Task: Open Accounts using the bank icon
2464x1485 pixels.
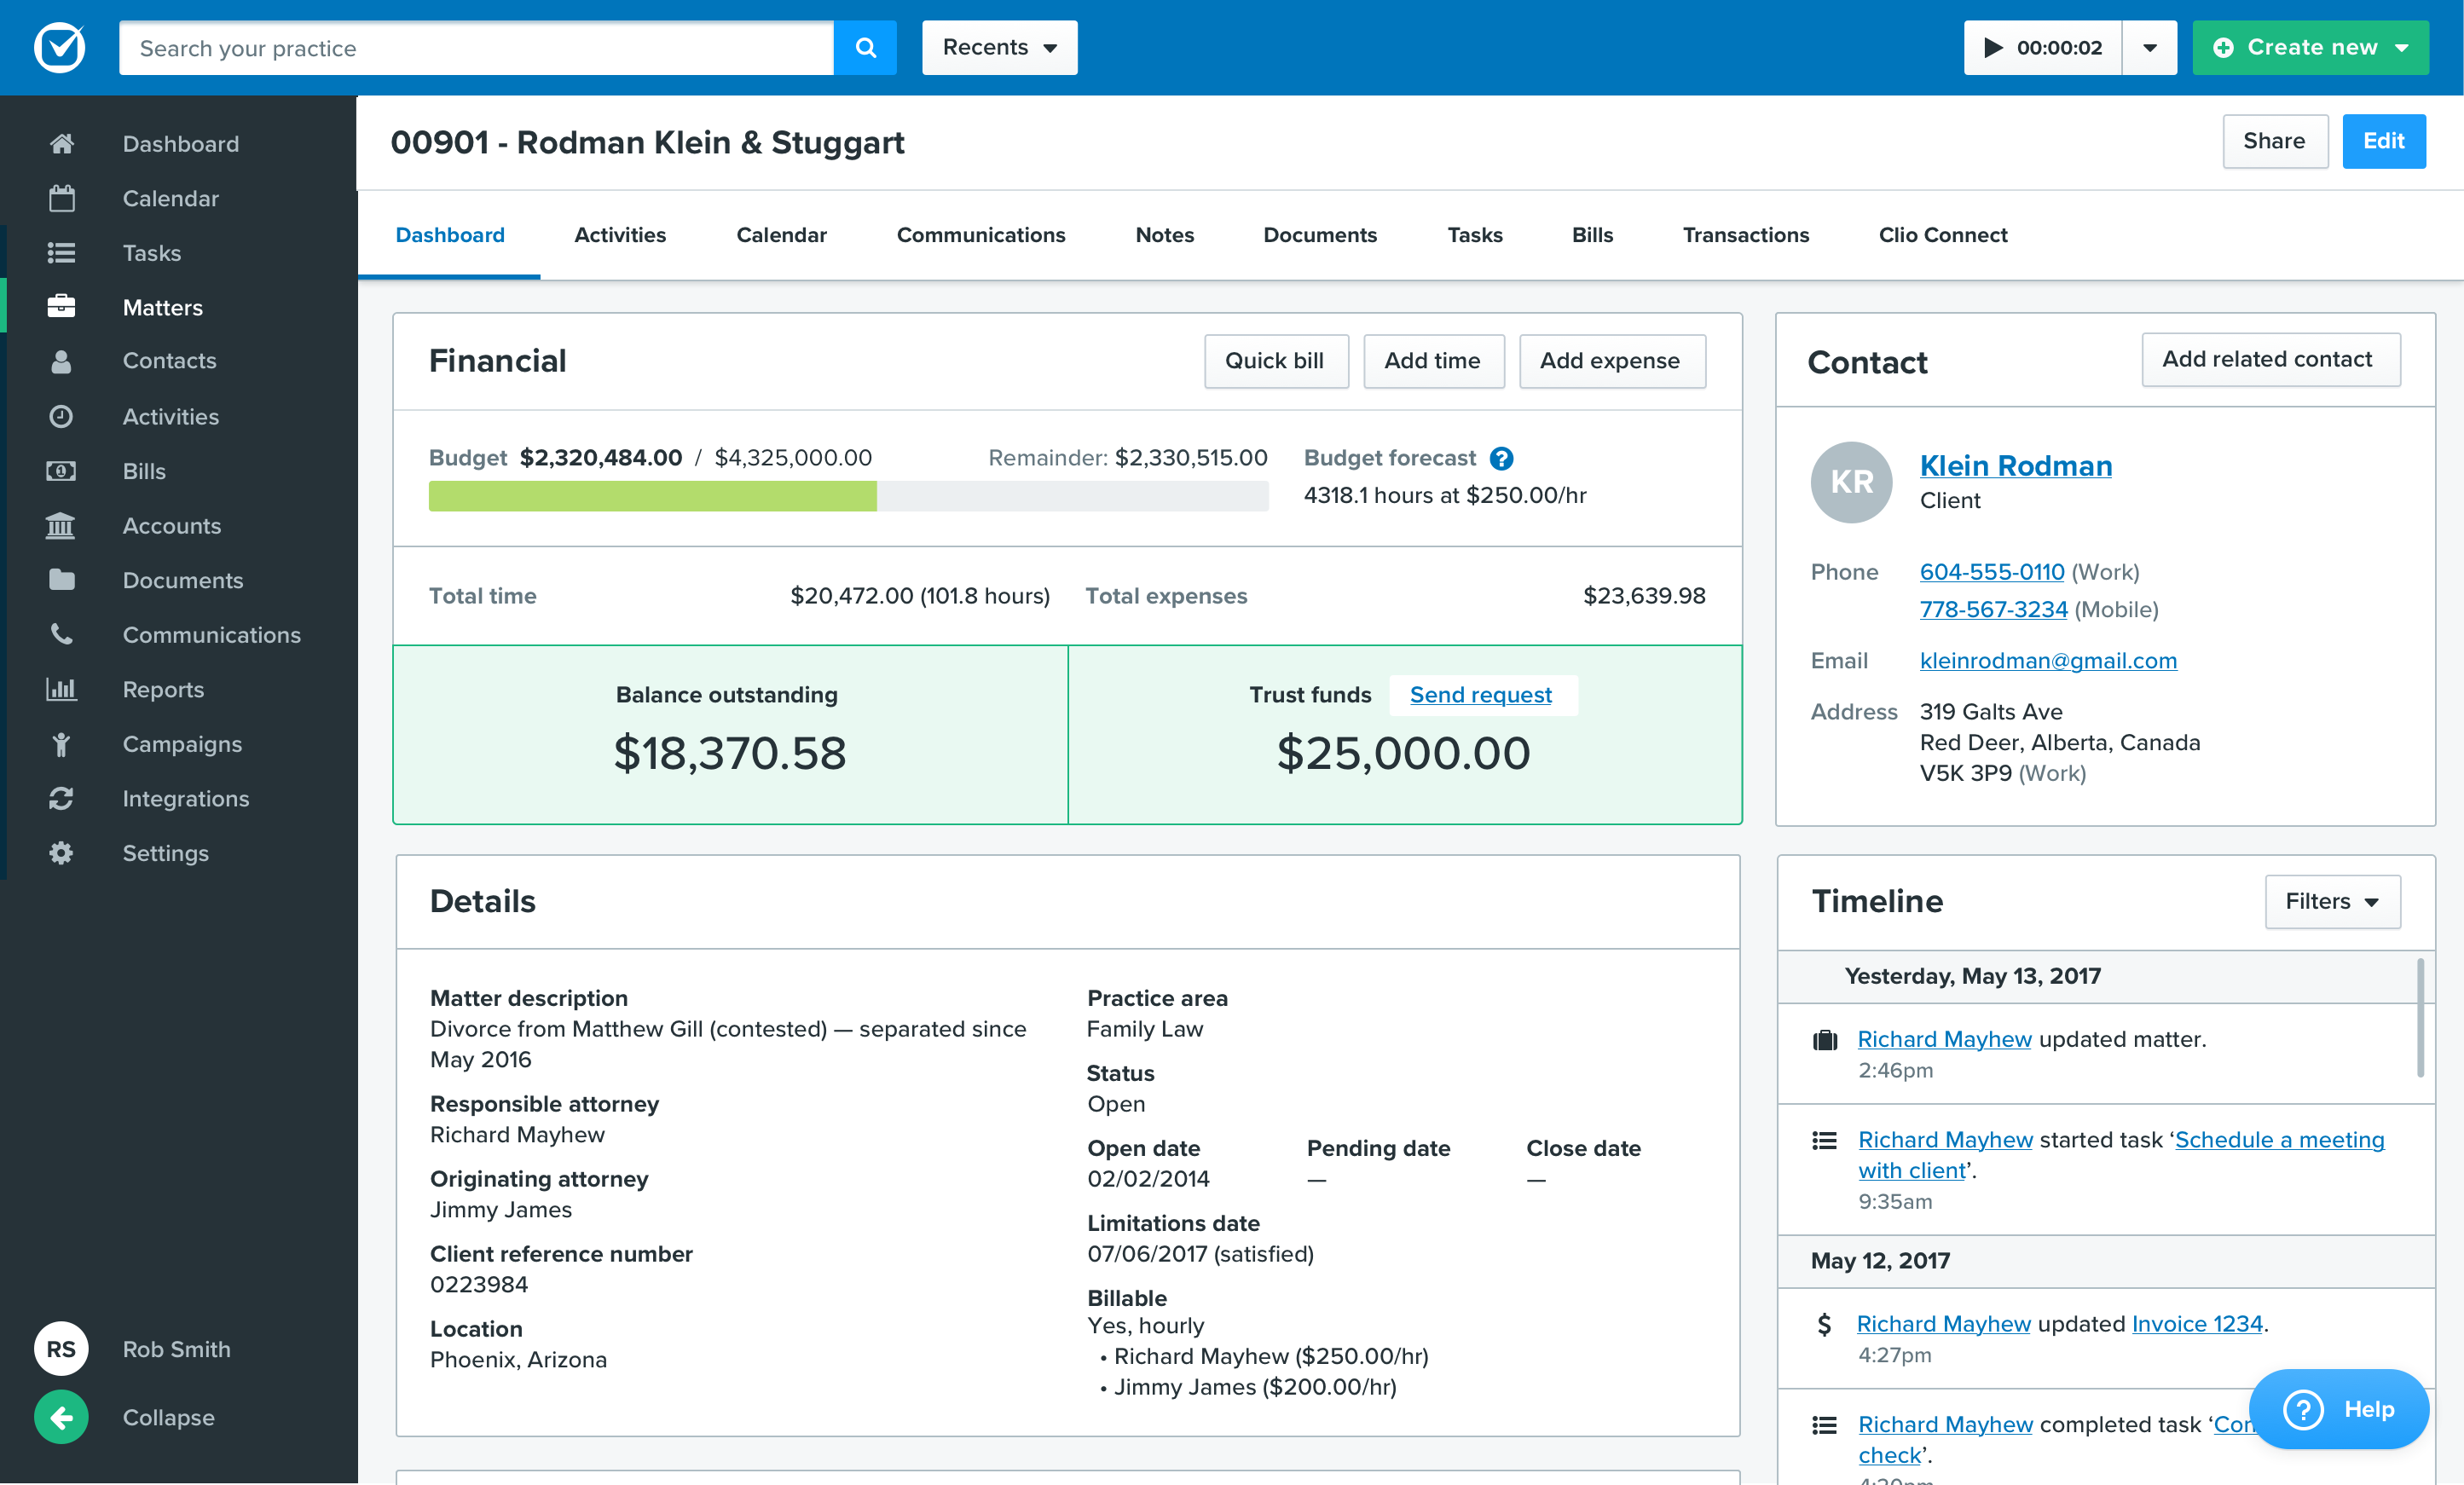Action: [x=61, y=525]
